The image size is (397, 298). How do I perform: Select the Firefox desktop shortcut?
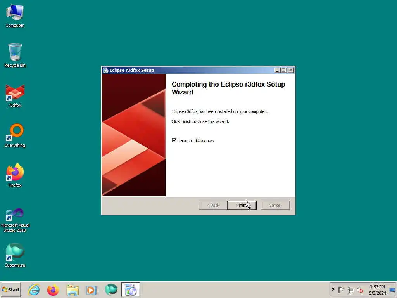(15, 175)
